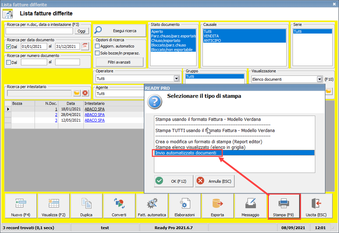Duplicate the selected invoice with Duplica

coord(87,206)
